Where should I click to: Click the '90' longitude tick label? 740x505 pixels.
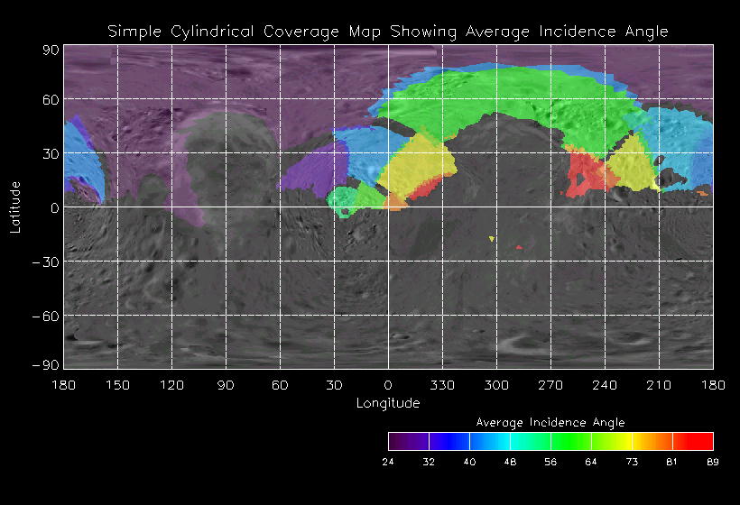point(226,385)
